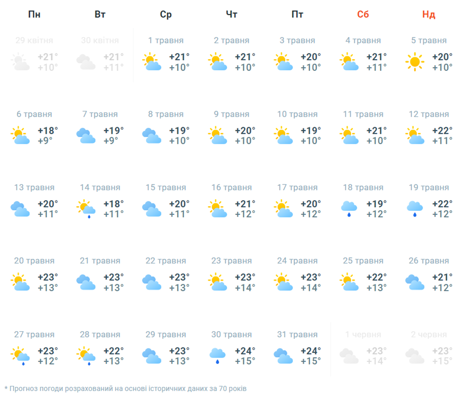Click the sun-with-rain icon for 14 травня

pos(86,209)
